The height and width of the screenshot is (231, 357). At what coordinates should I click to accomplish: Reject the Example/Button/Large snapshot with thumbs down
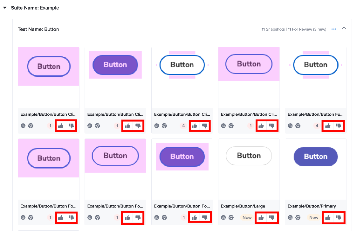[x=271, y=218]
